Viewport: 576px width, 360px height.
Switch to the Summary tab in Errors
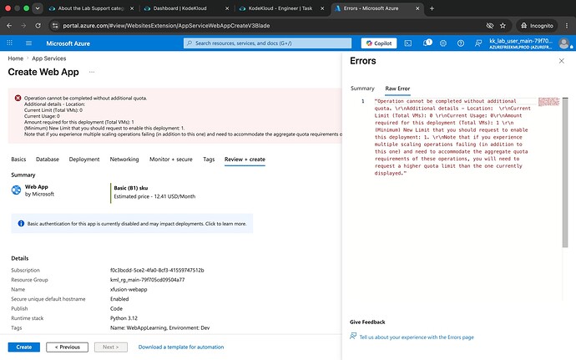coord(362,89)
